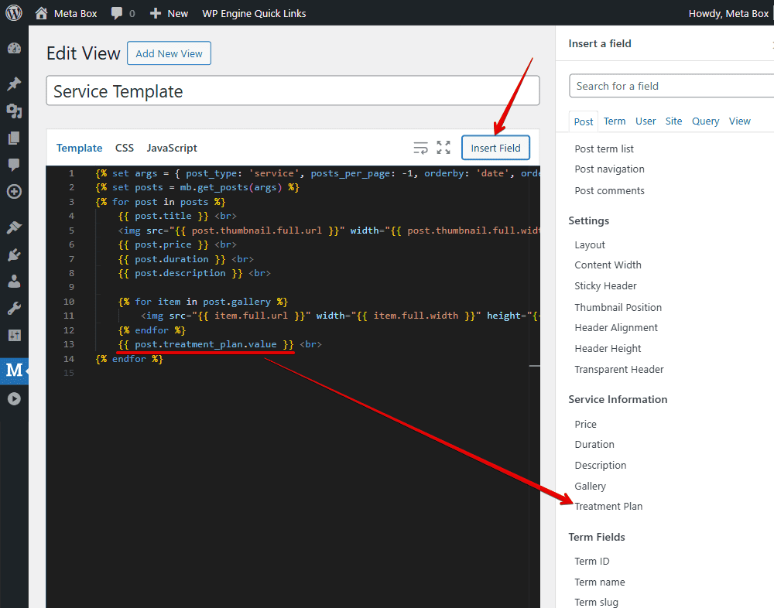Screen dimensions: 774x608
Task: Insert the Term name field
Action: pos(600,582)
